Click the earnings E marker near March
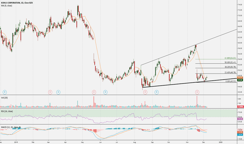This screenshot has width=244, height=144. [x=50, y=92]
